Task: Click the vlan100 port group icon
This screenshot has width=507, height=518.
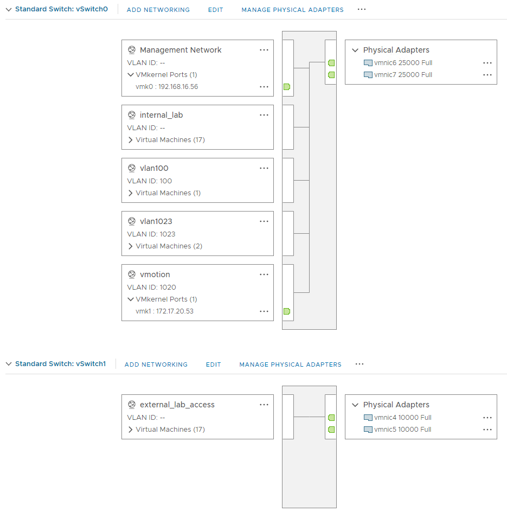Action: point(131,168)
